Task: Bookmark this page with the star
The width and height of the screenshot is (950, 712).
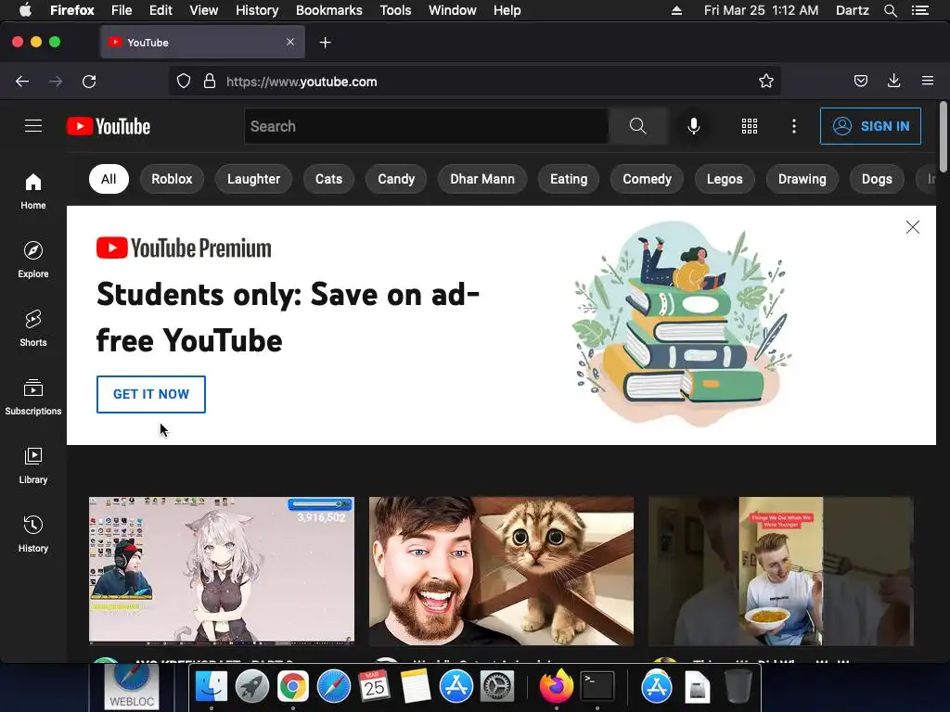Action: pos(765,82)
